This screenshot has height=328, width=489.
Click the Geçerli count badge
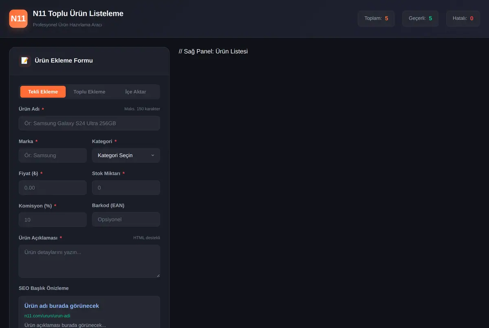(x=420, y=18)
